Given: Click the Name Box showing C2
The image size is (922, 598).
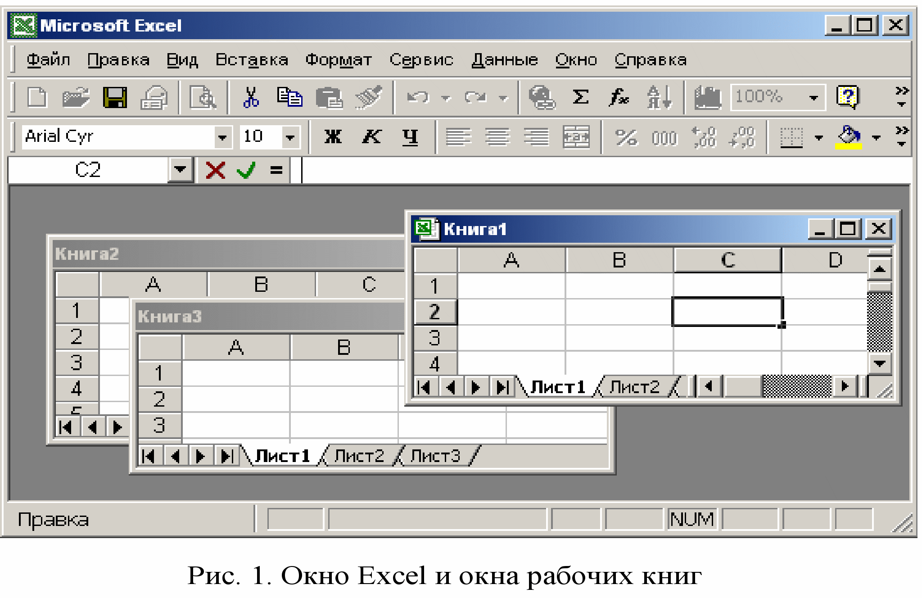Looking at the screenshot, I should [x=88, y=170].
